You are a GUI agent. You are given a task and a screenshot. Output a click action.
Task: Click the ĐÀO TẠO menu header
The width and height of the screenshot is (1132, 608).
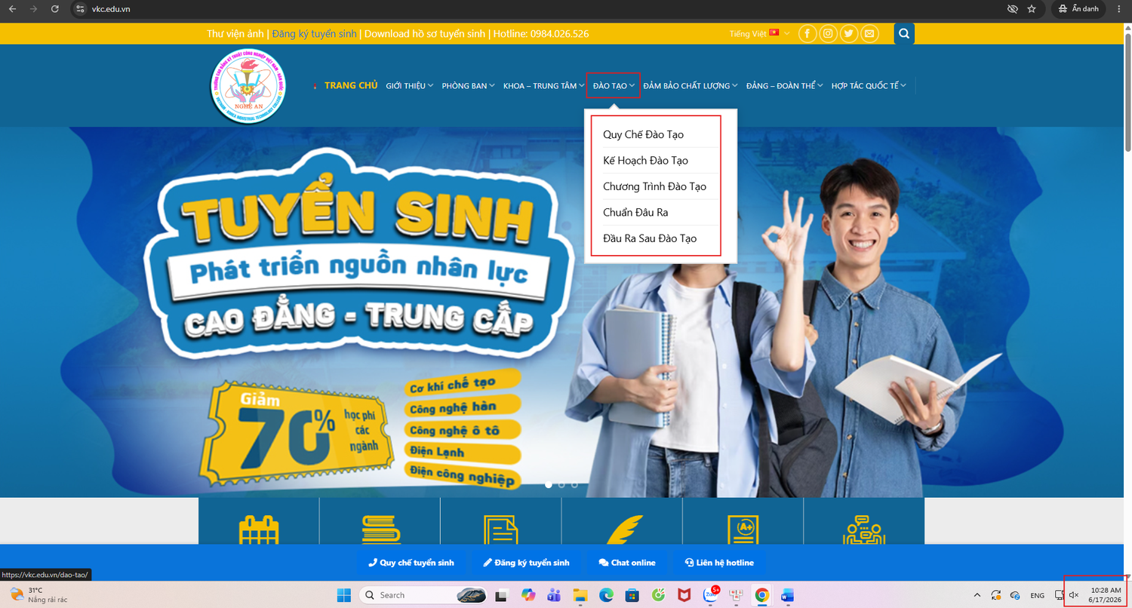click(614, 85)
